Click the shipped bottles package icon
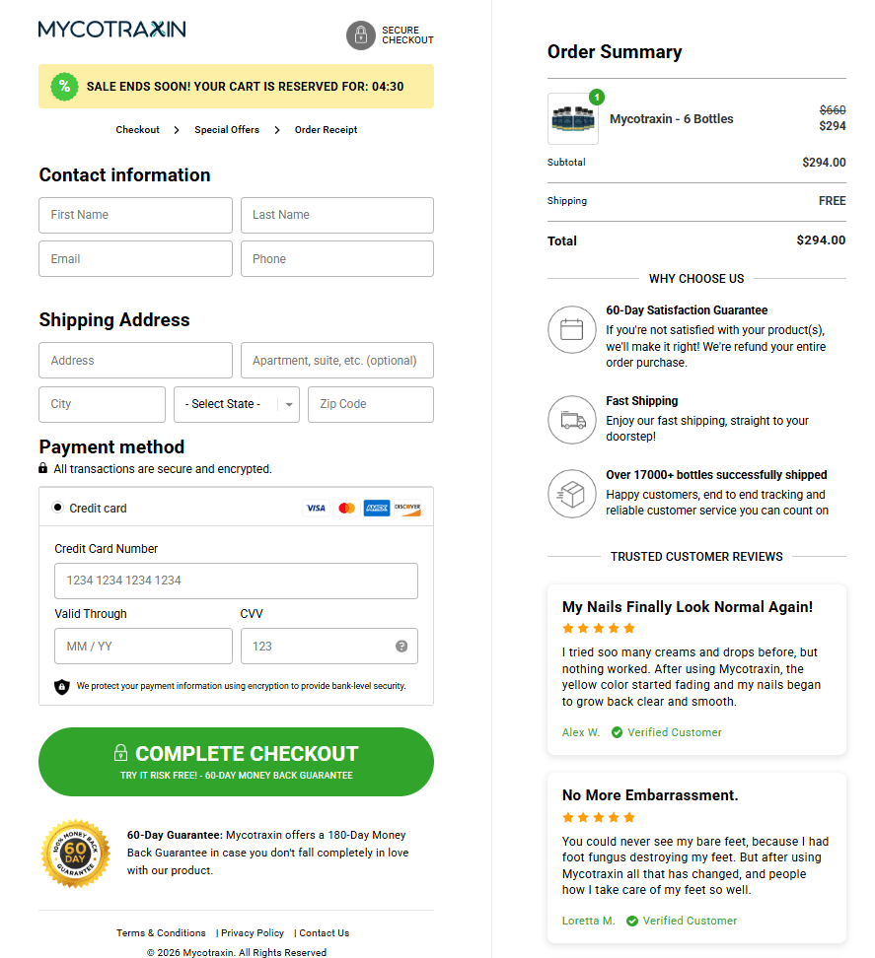Viewport: 875px width, 958px height. (572, 494)
